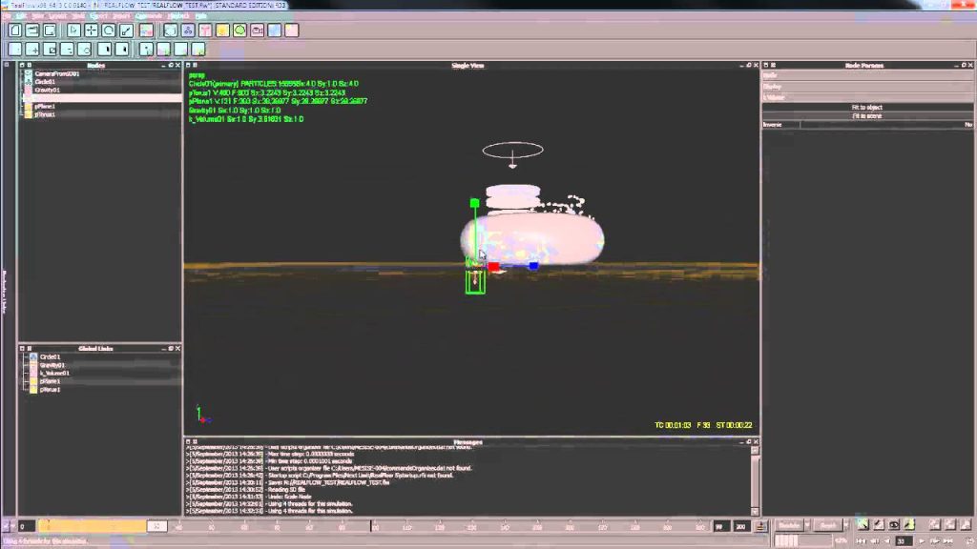Click the timeline end field showing 200
This screenshot has width=977, height=549.
click(740, 526)
